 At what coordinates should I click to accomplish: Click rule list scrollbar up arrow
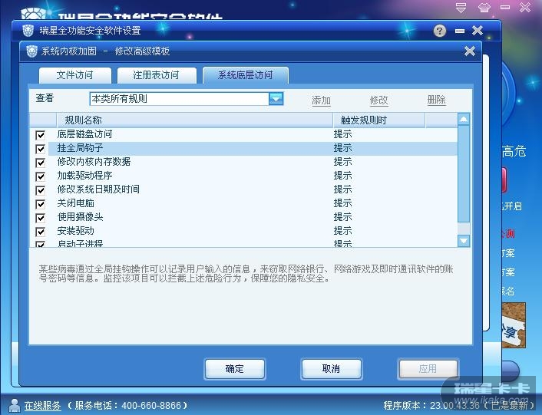click(464, 120)
